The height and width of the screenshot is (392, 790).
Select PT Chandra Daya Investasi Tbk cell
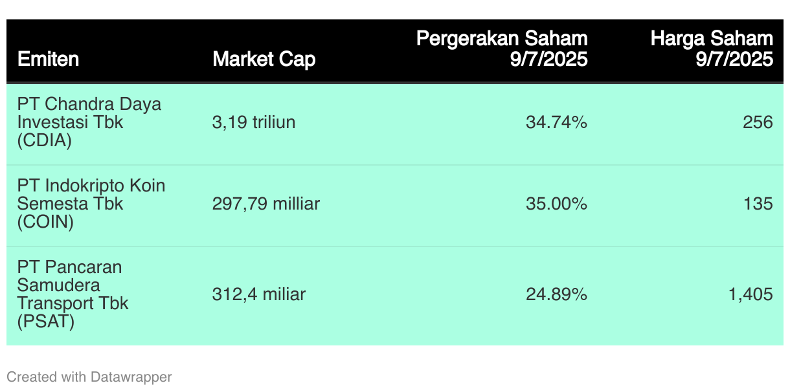coord(89,122)
